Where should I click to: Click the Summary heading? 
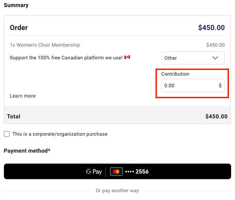(x=16, y=5)
